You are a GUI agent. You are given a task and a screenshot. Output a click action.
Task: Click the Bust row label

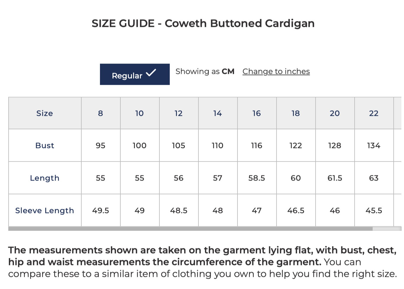[44, 145]
